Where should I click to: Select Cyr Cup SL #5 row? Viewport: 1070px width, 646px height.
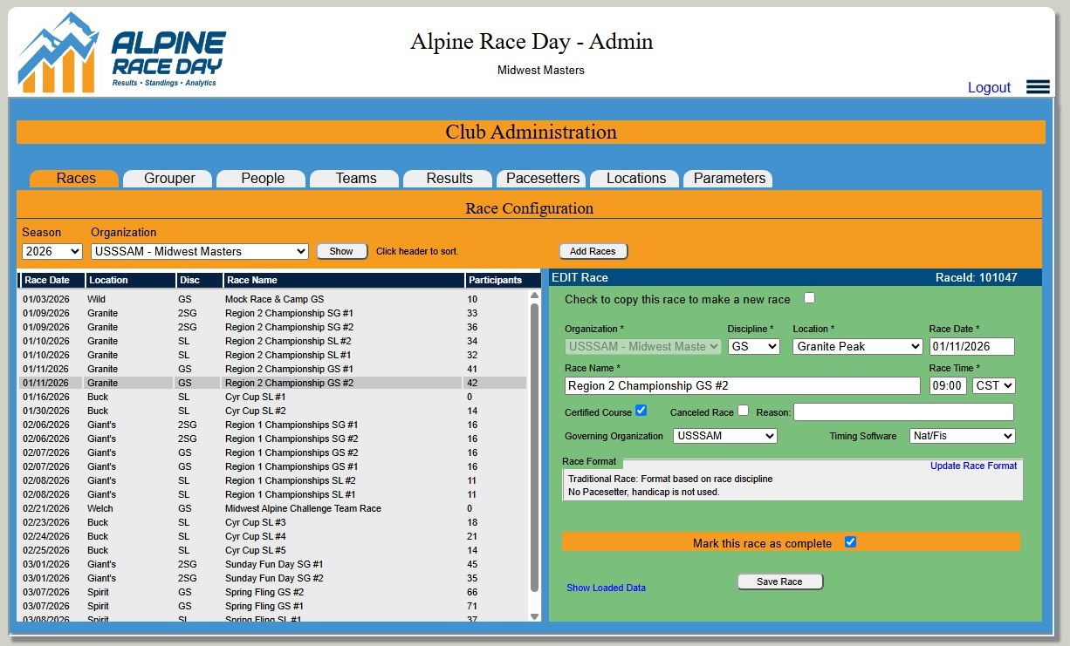pyautogui.click(x=273, y=550)
